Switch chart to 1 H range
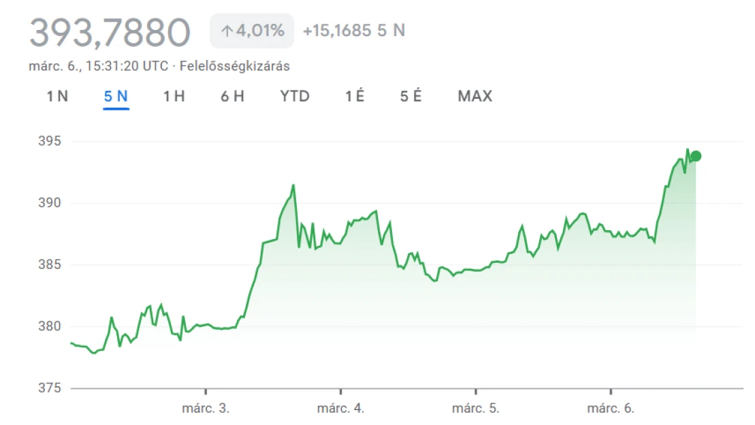 click(174, 96)
